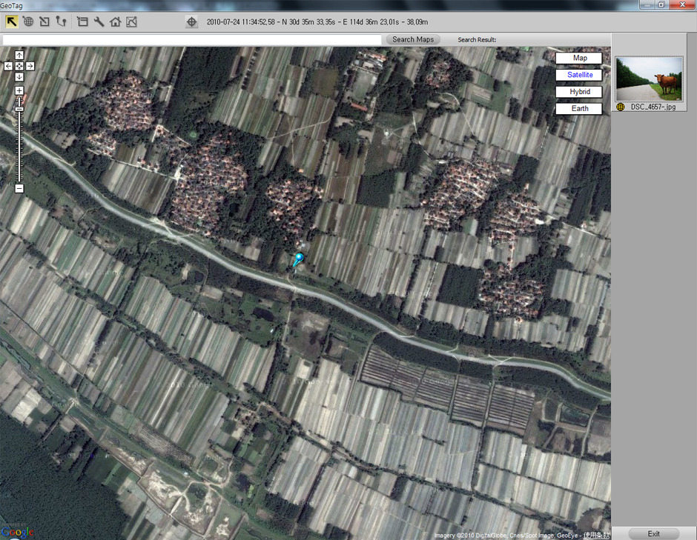Keep Satellite view selected
Viewport: 697px width, 540px height.
[x=578, y=74]
